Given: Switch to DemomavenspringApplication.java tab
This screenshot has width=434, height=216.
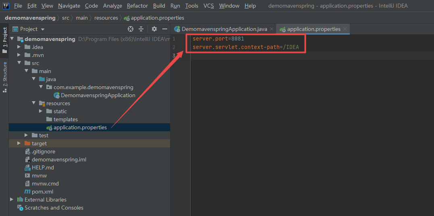Looking at the screenshot, I should 224,29.
